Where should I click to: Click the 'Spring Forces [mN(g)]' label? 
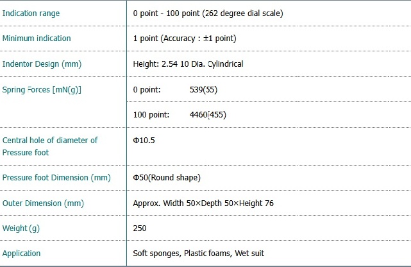click(x=42, y=89)
